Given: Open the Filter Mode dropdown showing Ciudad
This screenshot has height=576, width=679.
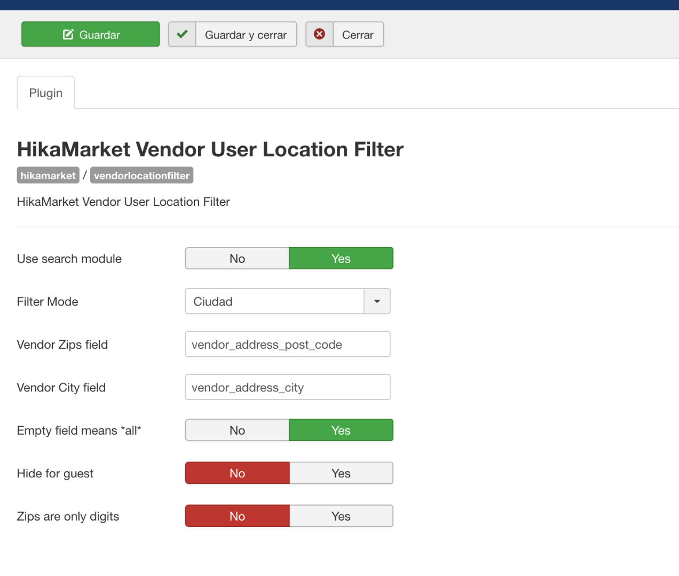Looking at the screenshot, I should pyautogui.click(x=288, y=301).
